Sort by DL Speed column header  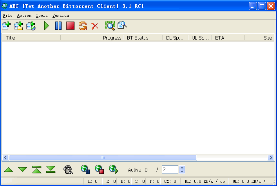click(175, 38)
